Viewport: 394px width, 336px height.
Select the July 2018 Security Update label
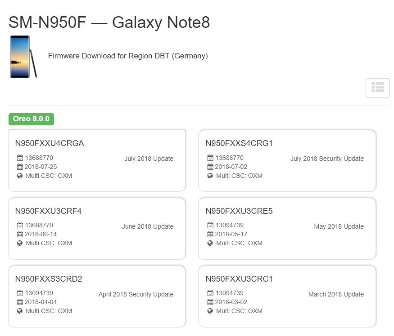(327, 159)
